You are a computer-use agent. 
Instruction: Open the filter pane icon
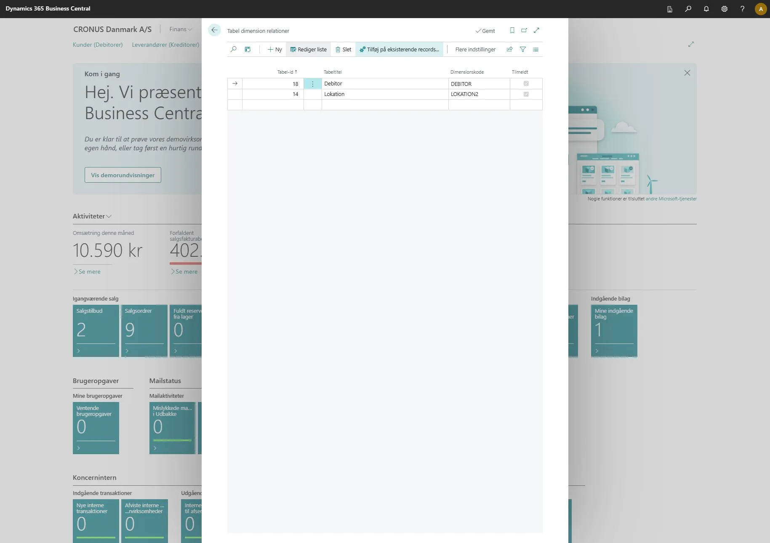pos(523,49)
